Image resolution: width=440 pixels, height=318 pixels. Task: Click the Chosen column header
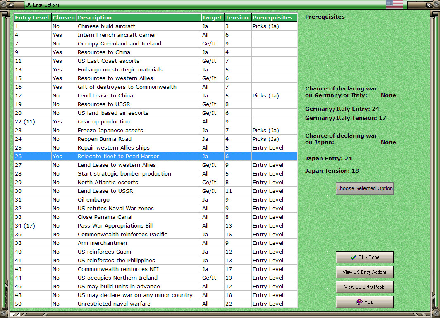64,17
